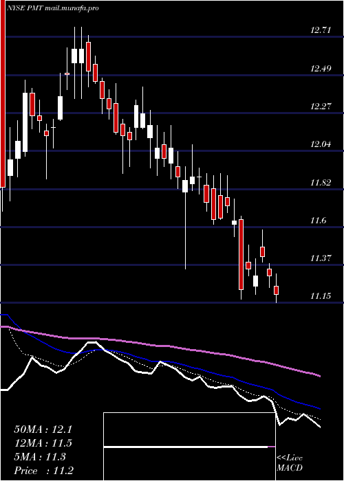Click the large red candle at the chart's left edge
The width and height of the screenshot is (344, 481).
[x=3, y=93]
